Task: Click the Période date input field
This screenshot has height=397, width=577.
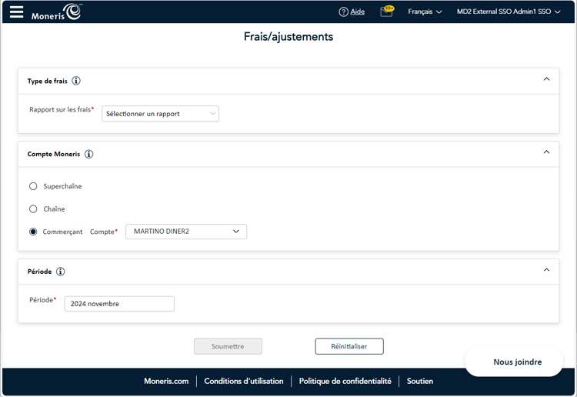Action: tap(119, 304)
